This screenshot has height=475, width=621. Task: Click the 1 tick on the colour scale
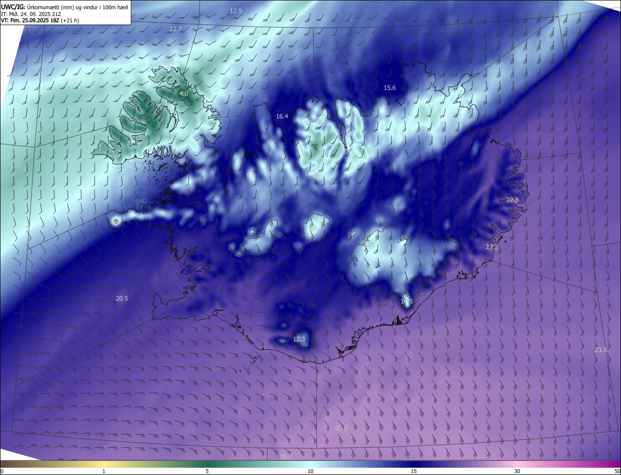coord(104,471)
